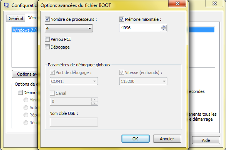
Task: Confirm with the OK button
Action: pos(135,139)
